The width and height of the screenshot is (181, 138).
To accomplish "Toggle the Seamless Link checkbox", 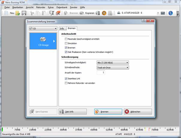I will pyautogui.click(x=66, y=79).
